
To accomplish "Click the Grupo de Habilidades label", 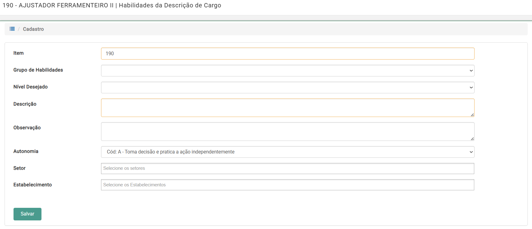I will [38, 70].
